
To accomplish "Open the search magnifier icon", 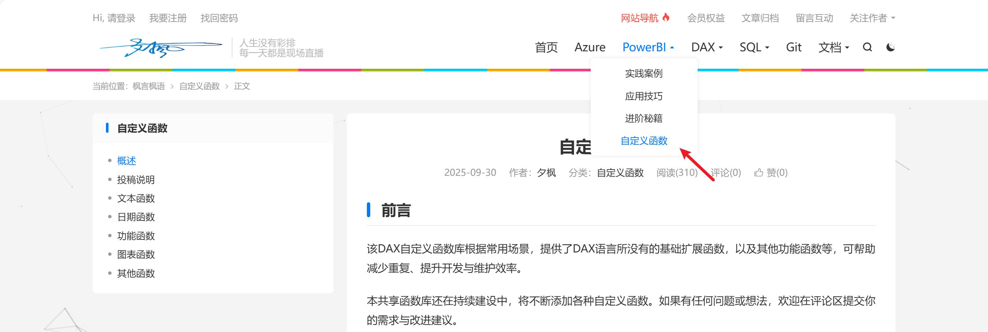I will (867, 47).
